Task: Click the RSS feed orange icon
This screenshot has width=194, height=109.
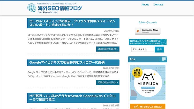Action: (138, 31)
